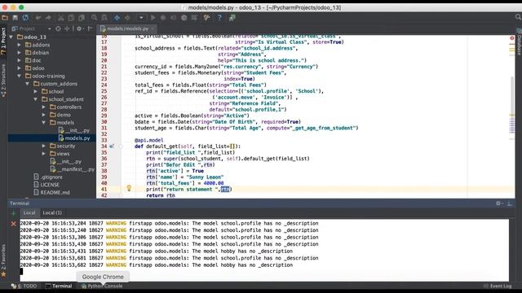
Task: Open the Event Log
Action: [498, 286]
